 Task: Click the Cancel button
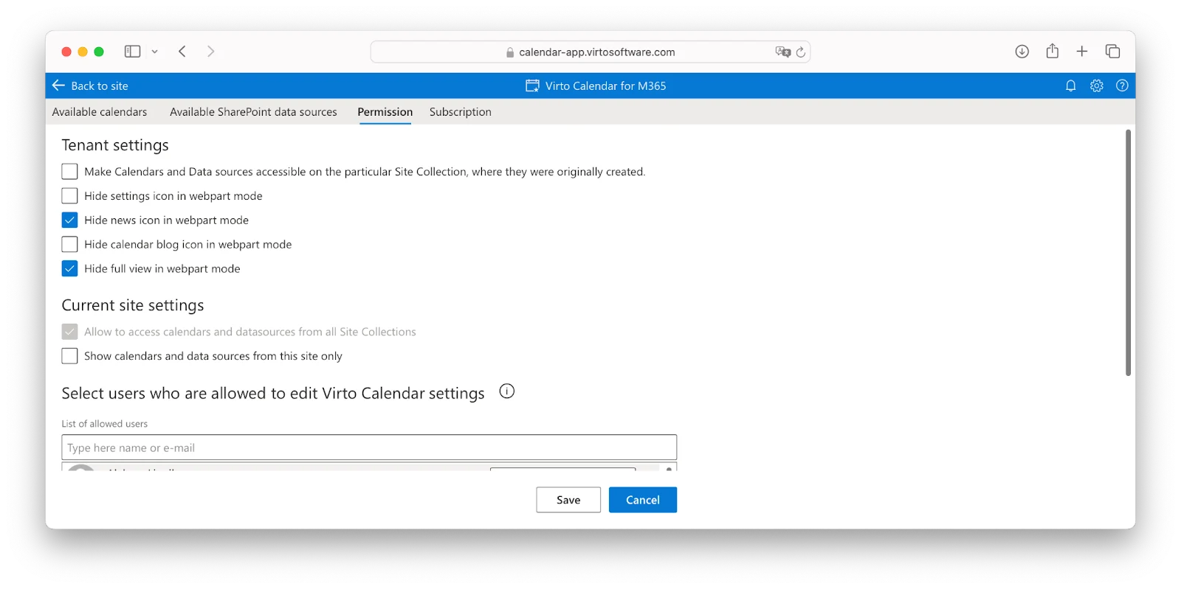pos(643,500)
